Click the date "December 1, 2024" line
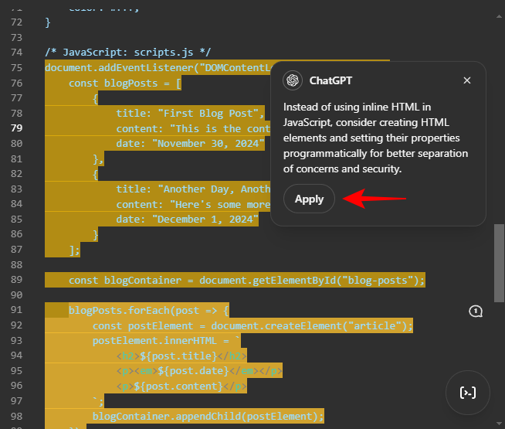This screenshot has width=505, height=429. pyautogui.click(x=188, y=220)
